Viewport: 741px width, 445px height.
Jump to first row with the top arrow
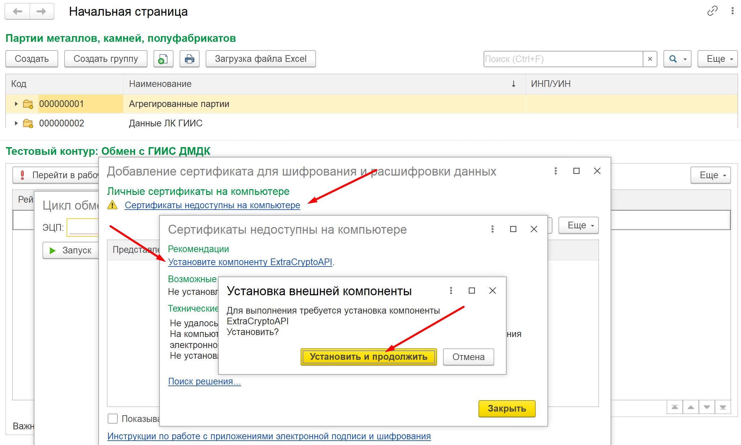coord(675,407)
